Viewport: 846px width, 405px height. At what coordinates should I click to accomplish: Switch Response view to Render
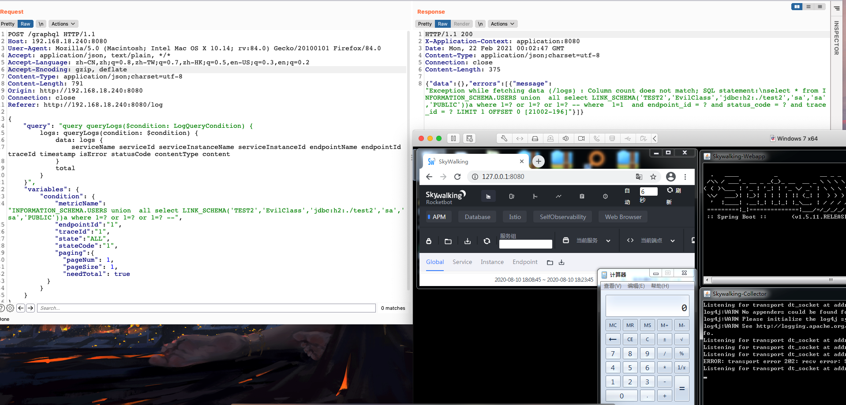pyautogui.click(x=462, y=24)
